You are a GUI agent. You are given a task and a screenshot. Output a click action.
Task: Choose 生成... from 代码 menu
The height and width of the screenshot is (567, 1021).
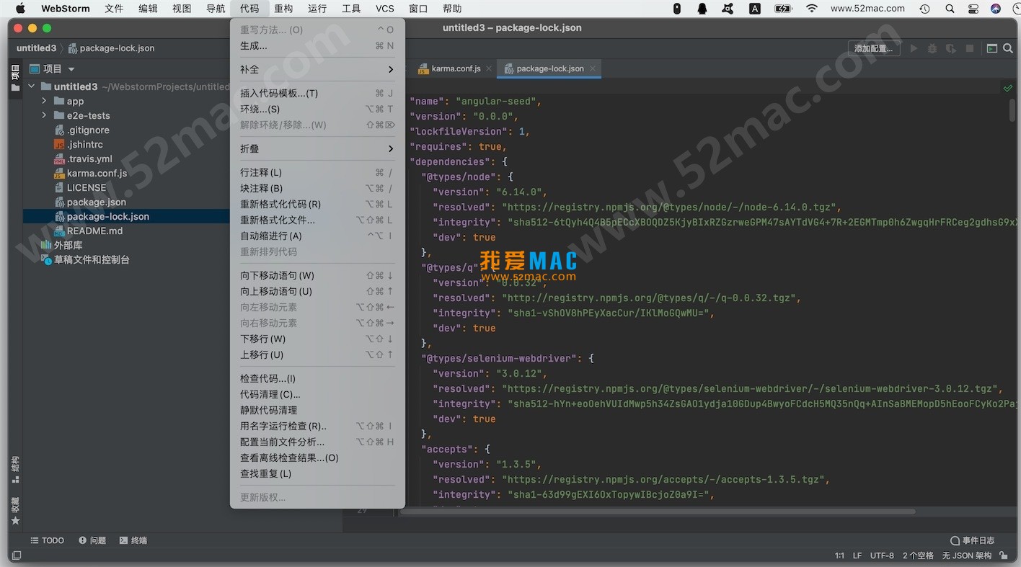(317, 45)
